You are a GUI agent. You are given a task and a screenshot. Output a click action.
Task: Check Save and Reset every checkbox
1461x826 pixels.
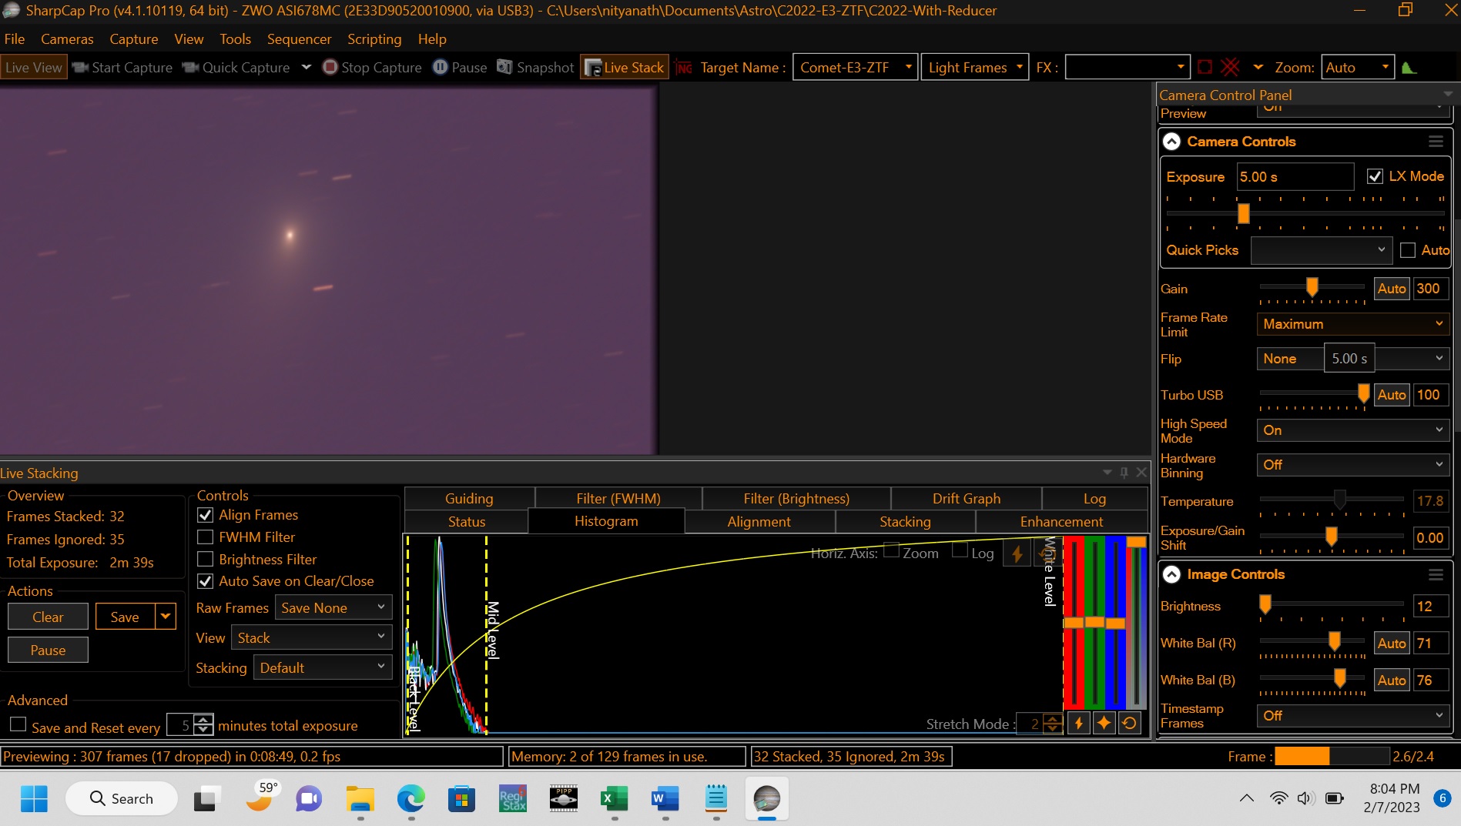pyautogui.click(x=18, y=724)
